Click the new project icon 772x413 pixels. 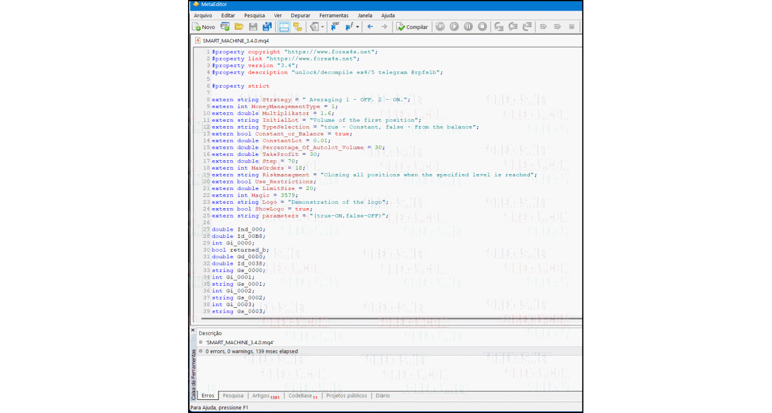click(225, 27)
